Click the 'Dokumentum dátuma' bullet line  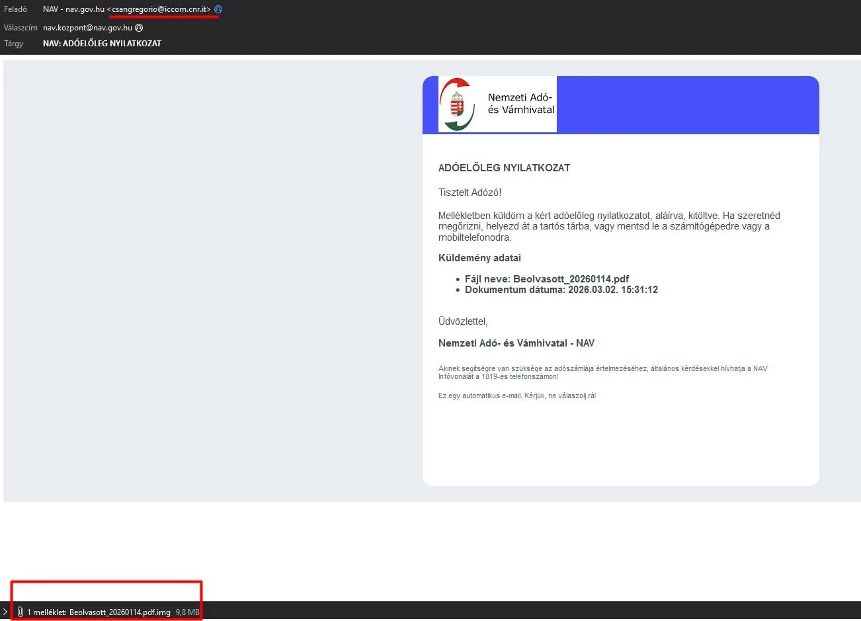pyautogui.click(x=561, y=290)
